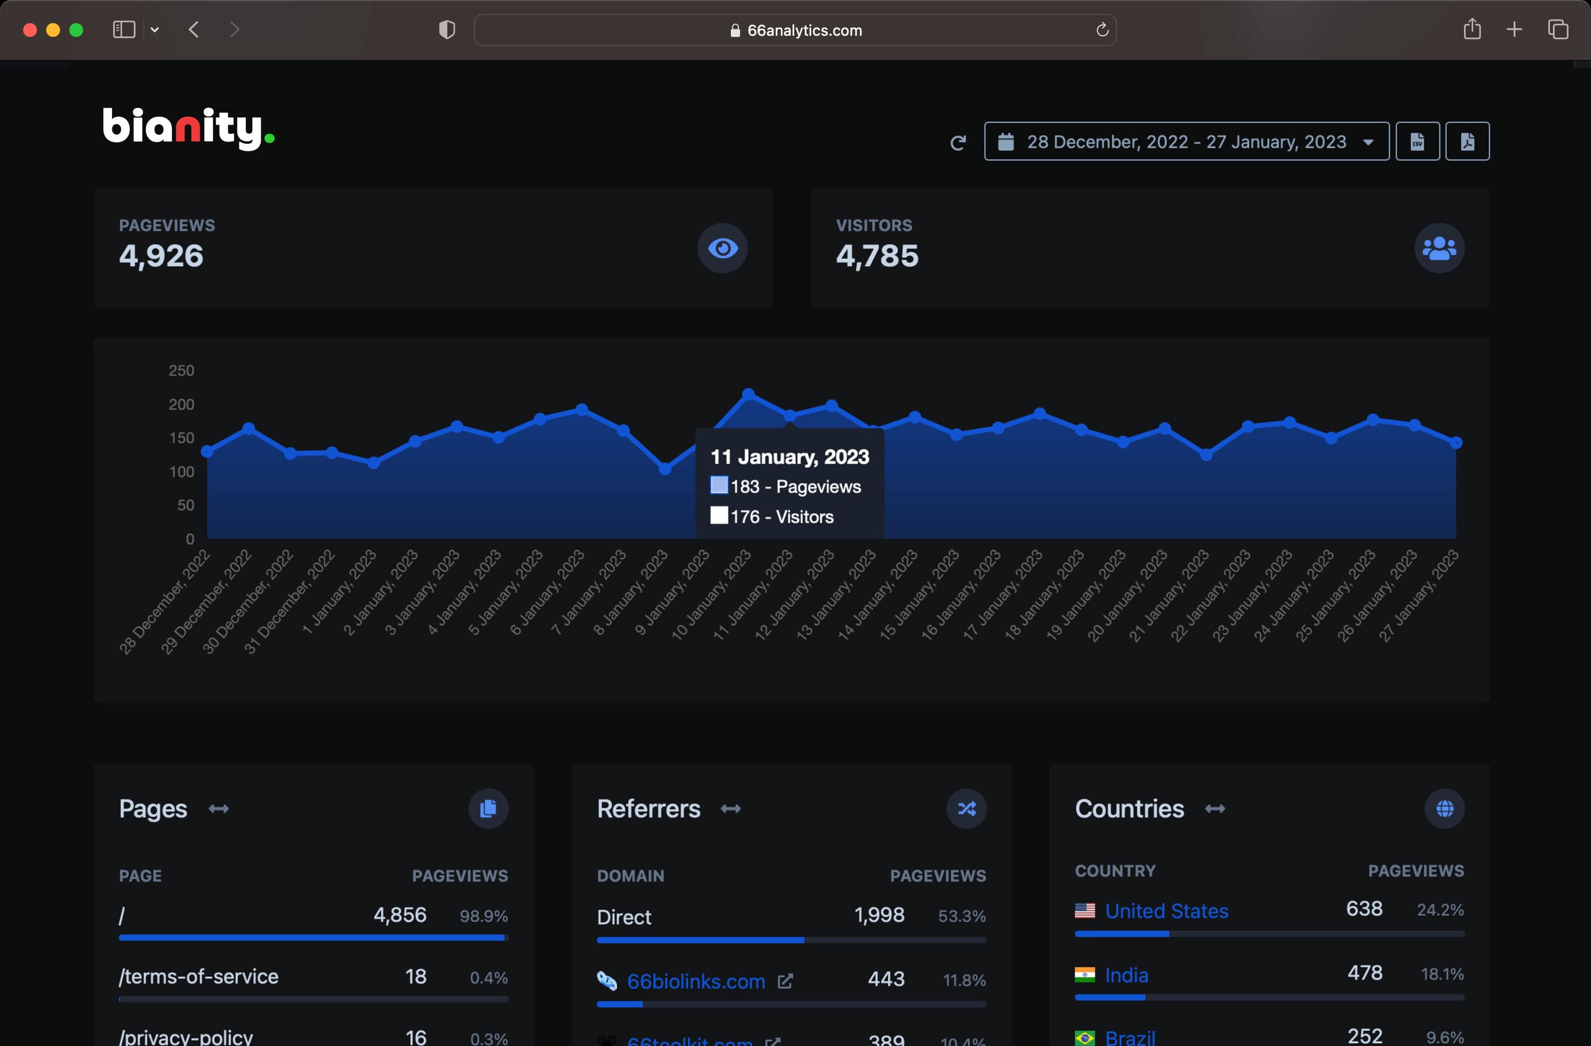Click the 4,785 visitors total
Image resolution: width=1591 pixels, height=1046 pixels.
pos(877,256)
